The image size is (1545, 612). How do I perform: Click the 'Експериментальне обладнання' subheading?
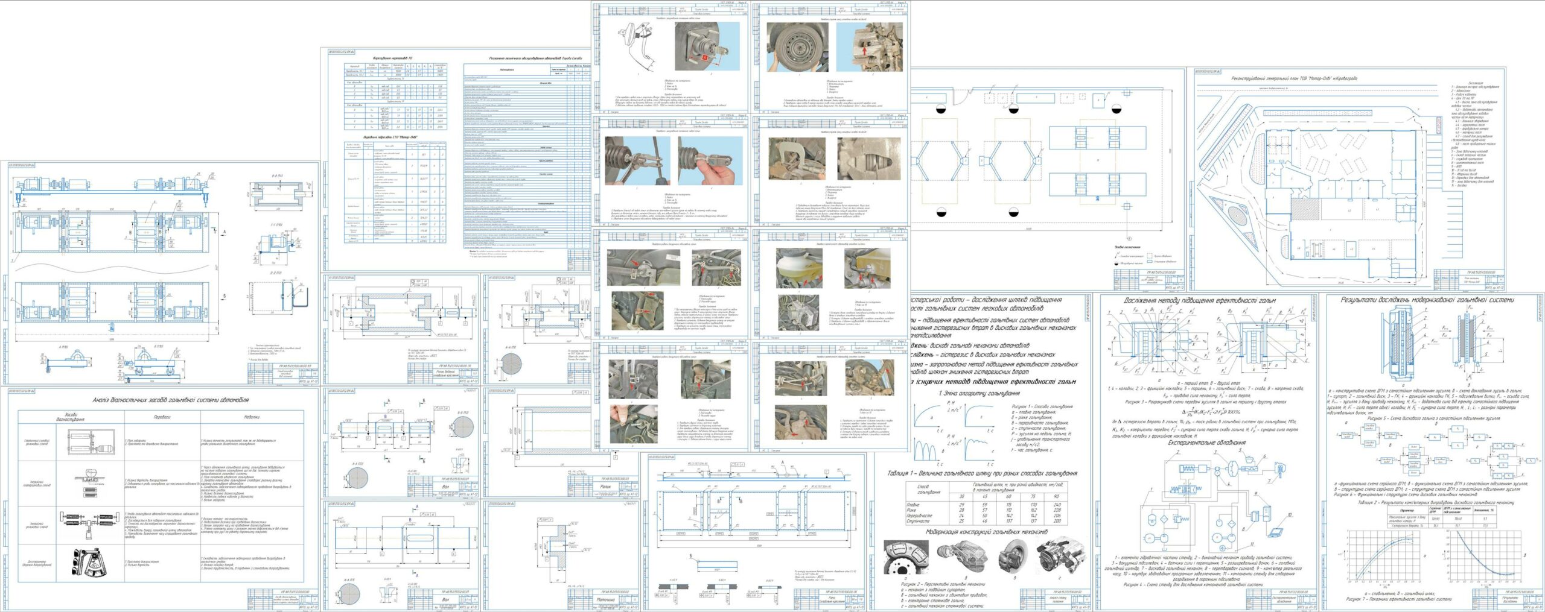coord(1206,443)
